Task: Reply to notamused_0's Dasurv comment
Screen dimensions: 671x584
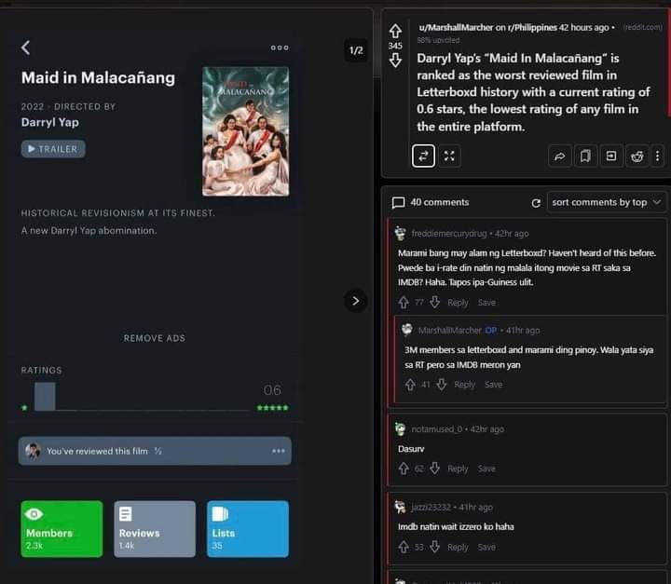Action: 458,469
